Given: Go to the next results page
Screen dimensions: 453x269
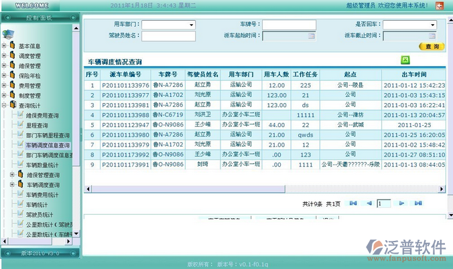Looking at the screenshot, I should tap(401, 203).
